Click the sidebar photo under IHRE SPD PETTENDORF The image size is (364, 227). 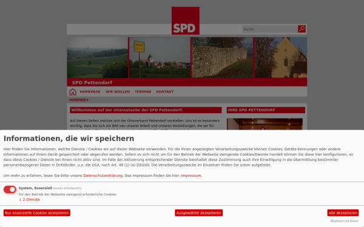[265, 124]
